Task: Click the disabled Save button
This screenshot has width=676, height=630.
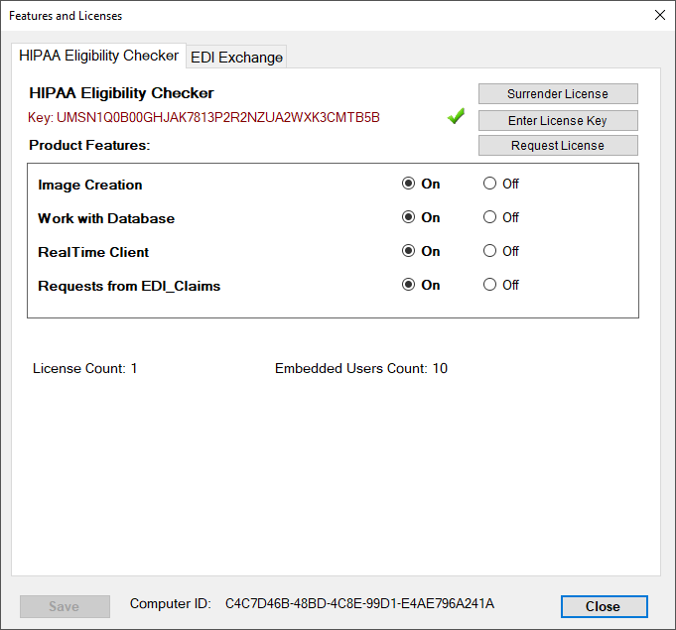Action: pos(65,606)
